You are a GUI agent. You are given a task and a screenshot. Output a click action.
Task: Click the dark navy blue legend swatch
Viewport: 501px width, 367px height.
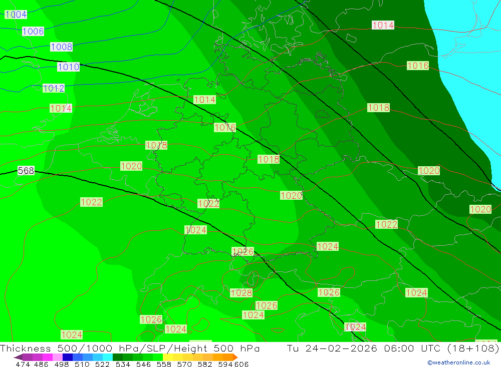tap(68, 357)
